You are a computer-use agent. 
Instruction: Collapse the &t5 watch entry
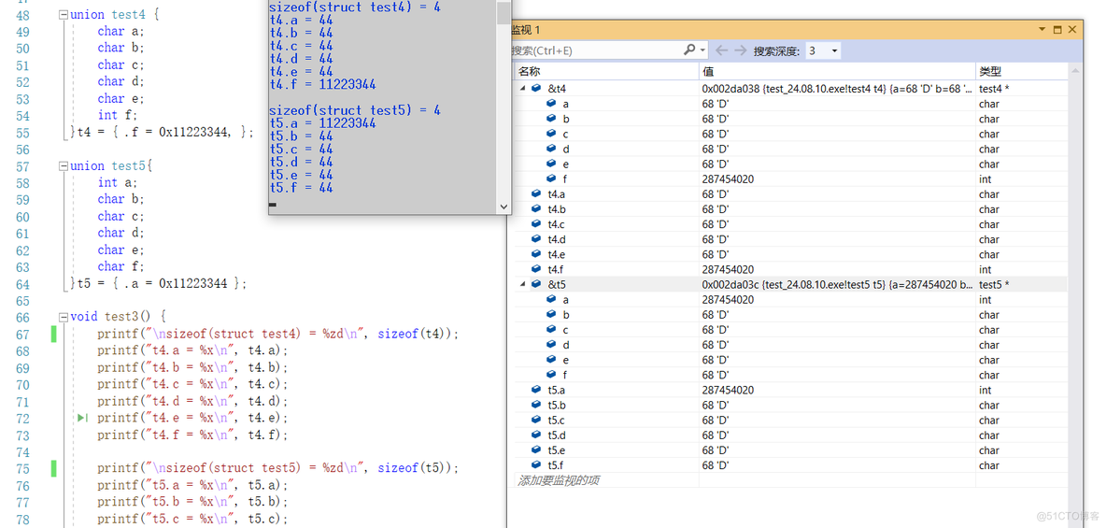point(523,284)
